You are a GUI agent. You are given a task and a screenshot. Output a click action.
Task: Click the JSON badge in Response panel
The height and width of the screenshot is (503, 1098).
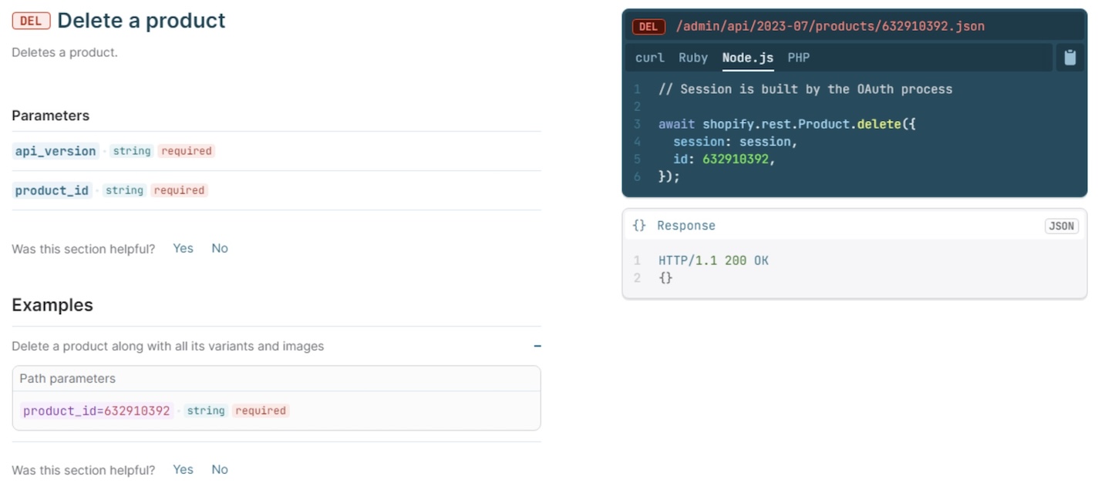[x=1061, y=226]
